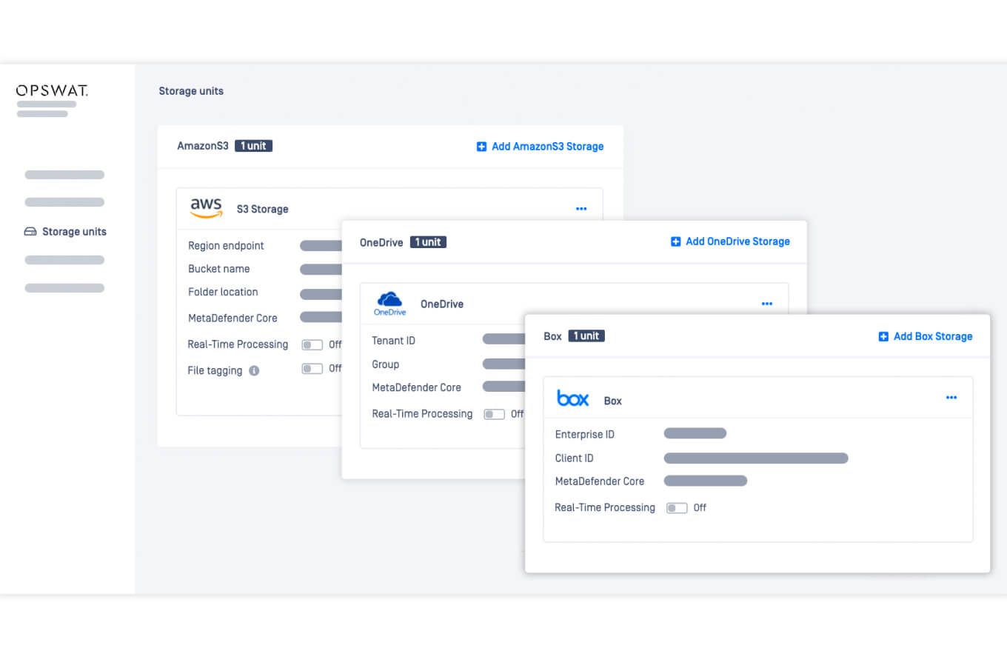1007x671 pixels.
Task: Select Storage units in the sidebar
Action: tap(74, 231)
